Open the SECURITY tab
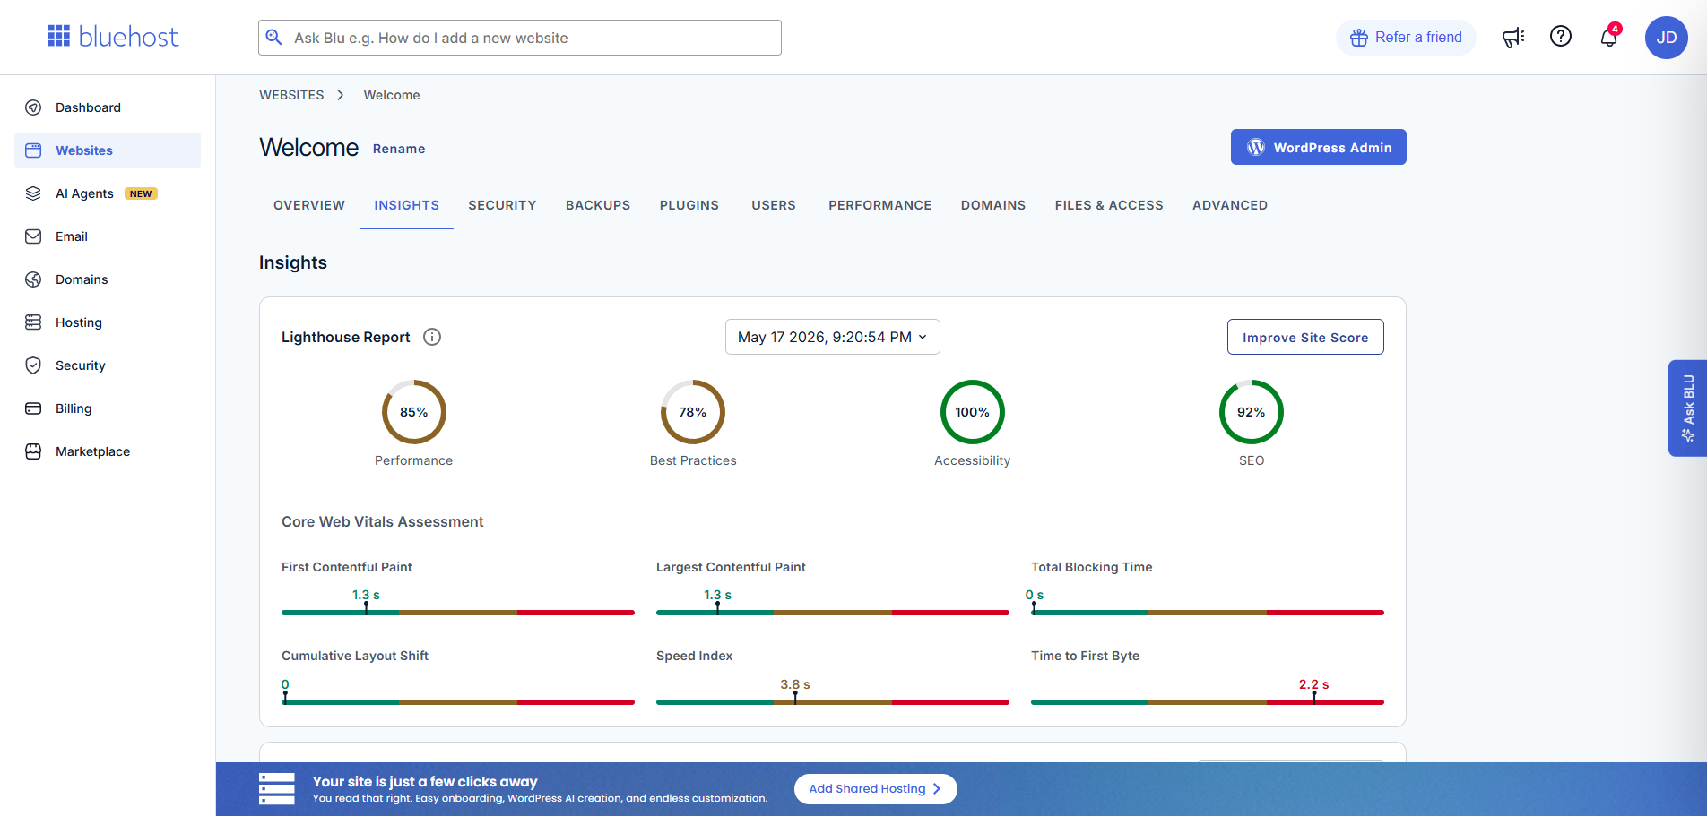This screenshot has width=1707, height=816. 502,205
